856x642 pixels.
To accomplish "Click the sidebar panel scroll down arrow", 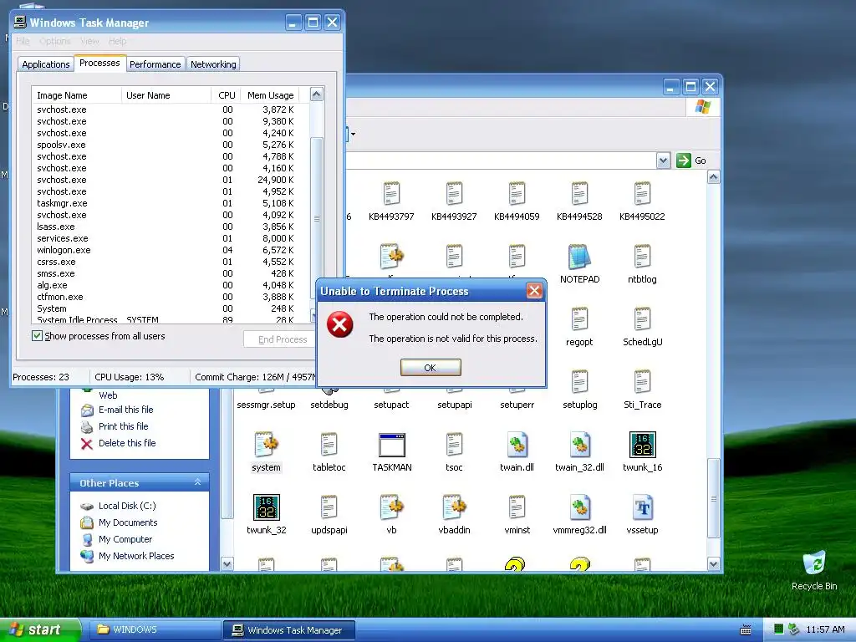I will coord(227,564).
